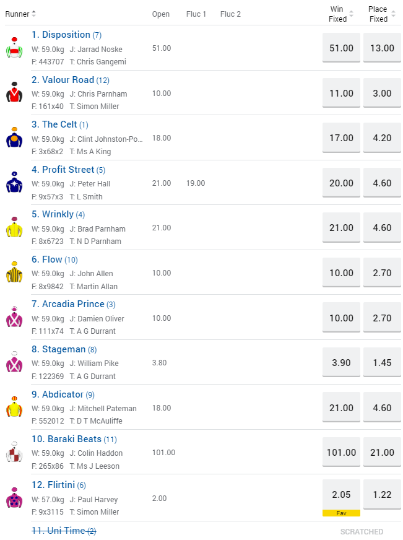The image size is (403, 540).
Task: Click Wrinkly's yellow jockey silks icon
Action: 14,228
